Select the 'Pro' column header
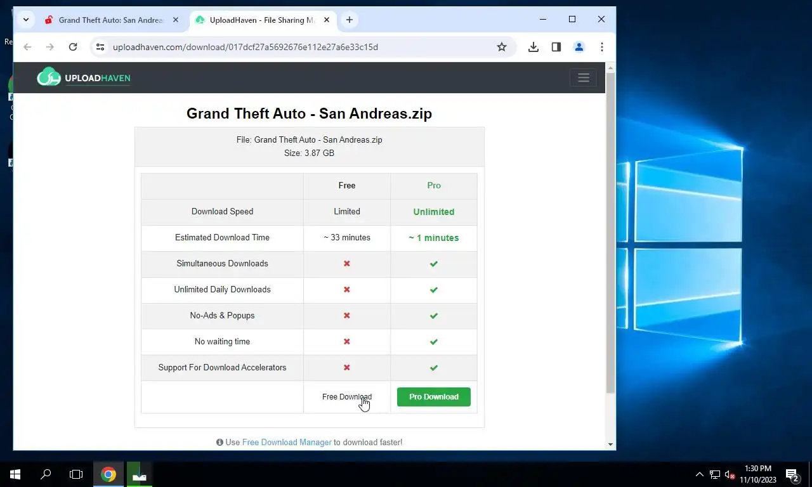 coord(434,185)
